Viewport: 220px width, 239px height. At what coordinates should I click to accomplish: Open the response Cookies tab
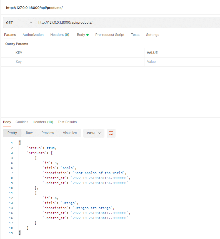click(x=22, y=122)
